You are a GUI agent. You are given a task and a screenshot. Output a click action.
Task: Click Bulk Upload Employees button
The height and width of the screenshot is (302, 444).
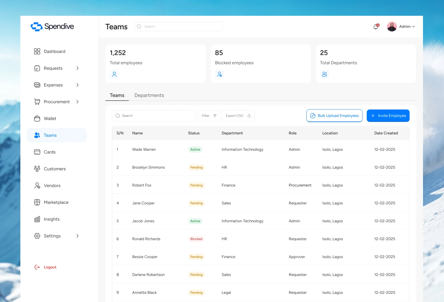[x=334, y=116]
